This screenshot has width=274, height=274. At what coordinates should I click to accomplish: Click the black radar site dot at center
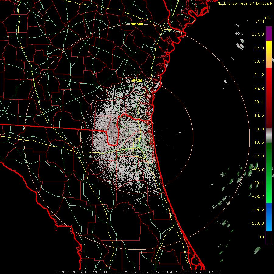(137, 136)
